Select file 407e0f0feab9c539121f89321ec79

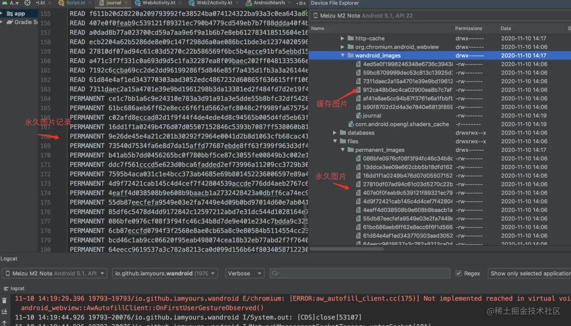tap(408, 193)
